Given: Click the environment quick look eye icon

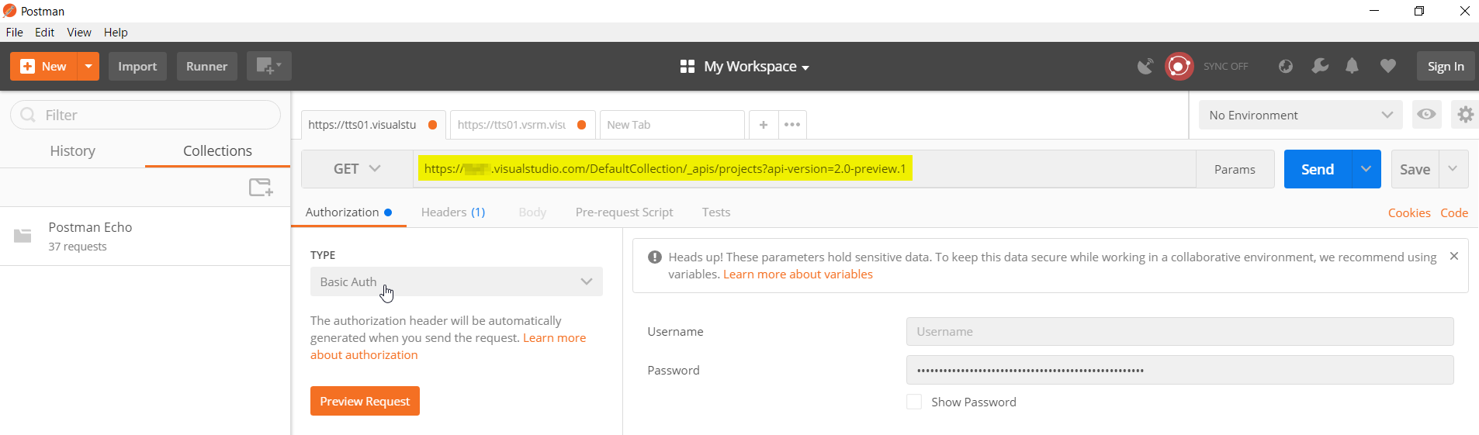Looking at the screenshot, I should coord(1426,115).
